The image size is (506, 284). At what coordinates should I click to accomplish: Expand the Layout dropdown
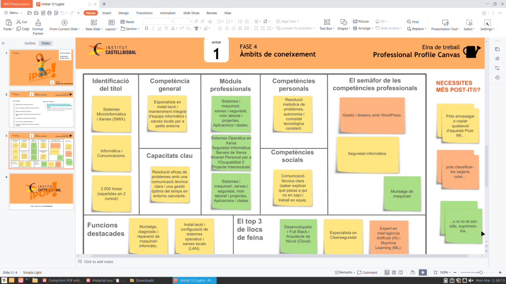[112, 29]
